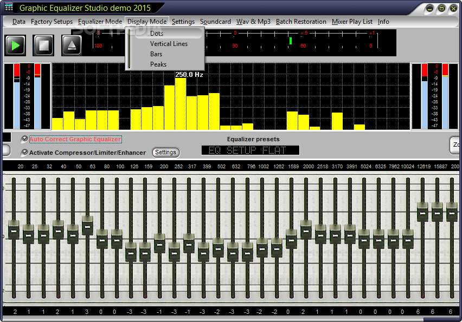
Task: Open the Wav & Mp3 menu
Action: pos(253,22)
